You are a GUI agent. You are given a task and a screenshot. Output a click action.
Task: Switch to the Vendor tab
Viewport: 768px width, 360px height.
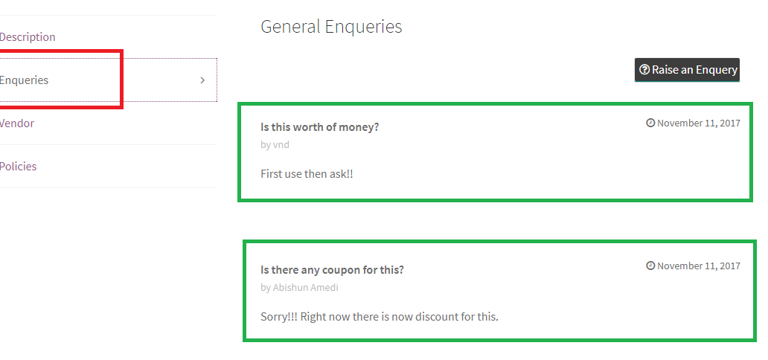click(17, 123)
